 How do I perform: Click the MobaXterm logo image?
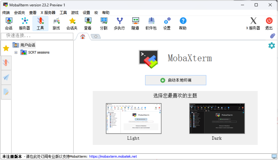[x=149, y=59]
